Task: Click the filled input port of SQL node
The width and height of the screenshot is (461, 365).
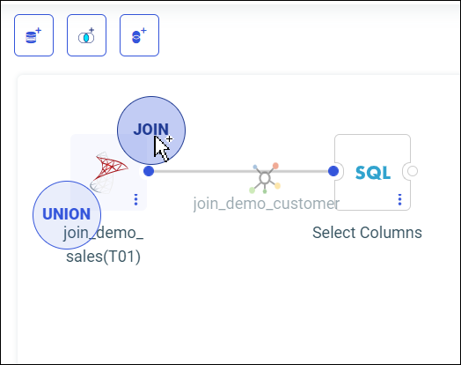Action: [333, 171]
